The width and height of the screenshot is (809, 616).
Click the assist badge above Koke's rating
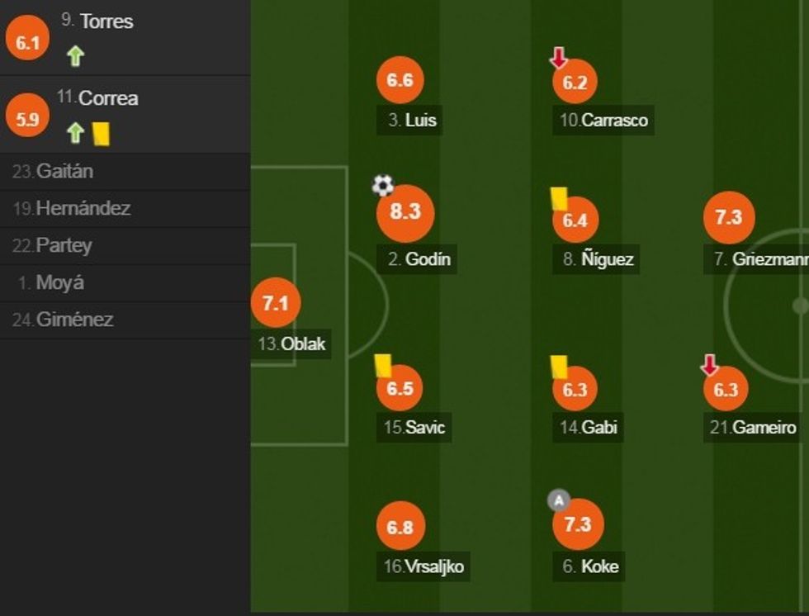point(559,500)
